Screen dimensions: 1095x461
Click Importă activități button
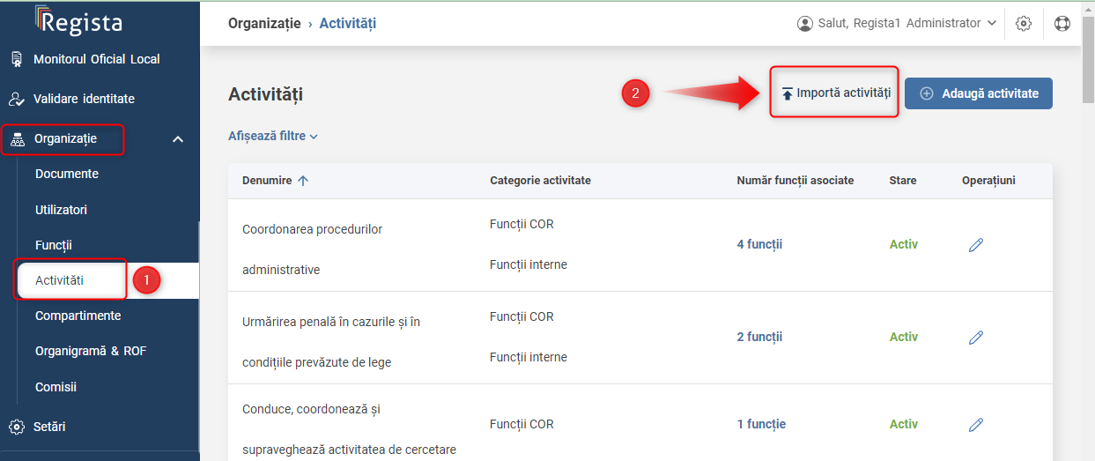(x=835, y=93)
